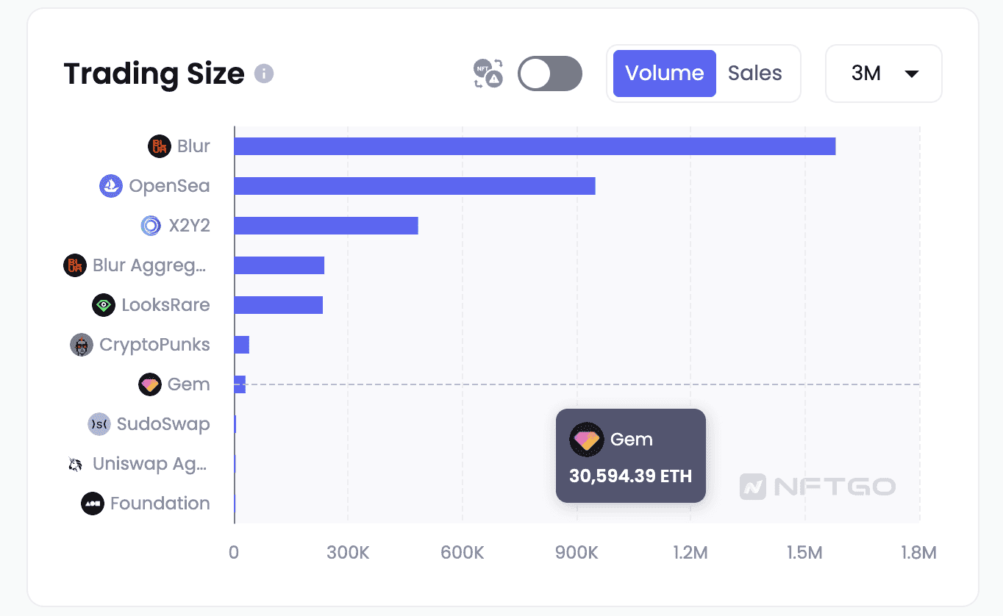Click the SudoSwap logo icon
Screen dimensions: 1003x616
pyautogui.click(x=99, y=424)
